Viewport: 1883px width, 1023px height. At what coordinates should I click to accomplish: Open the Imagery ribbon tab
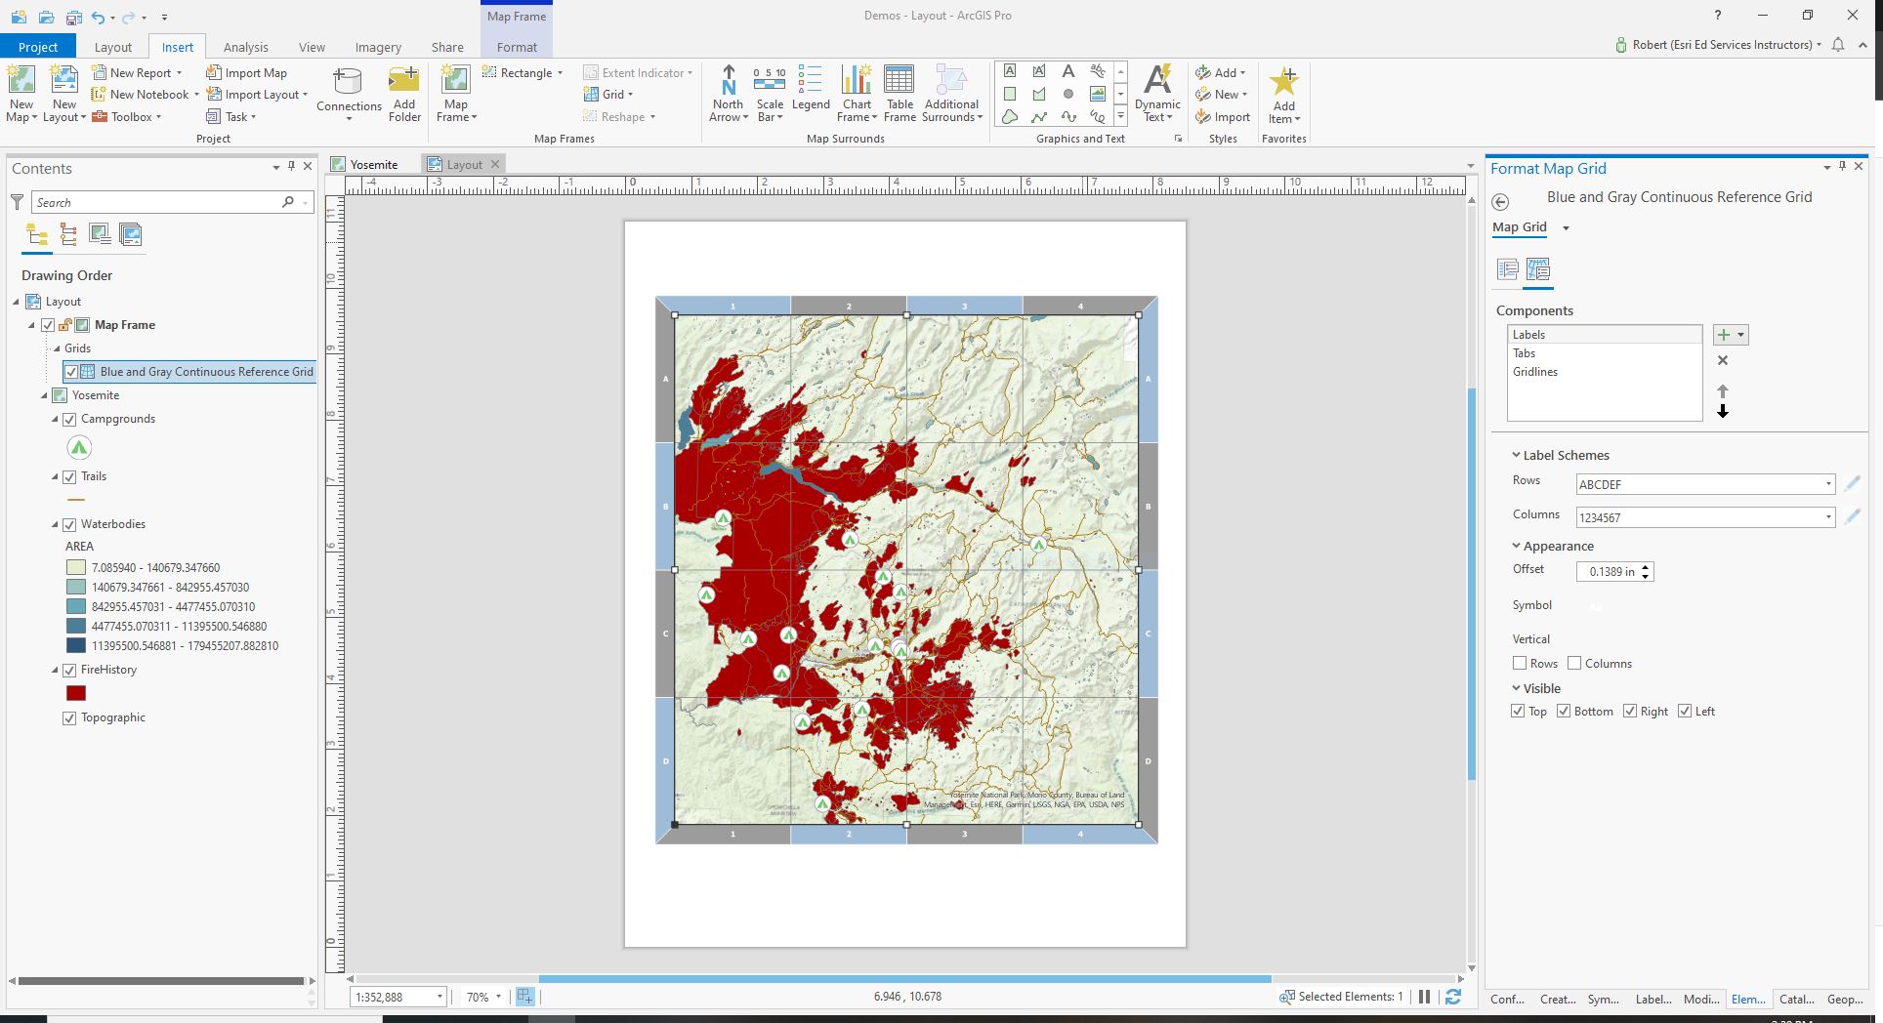click(377, 46)
